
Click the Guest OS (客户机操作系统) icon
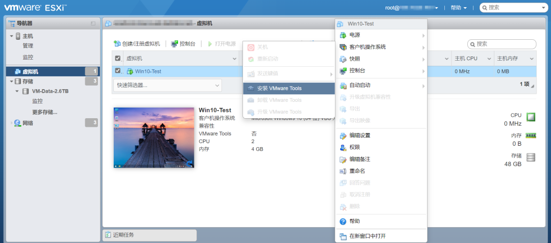click(x=343, y=47)
